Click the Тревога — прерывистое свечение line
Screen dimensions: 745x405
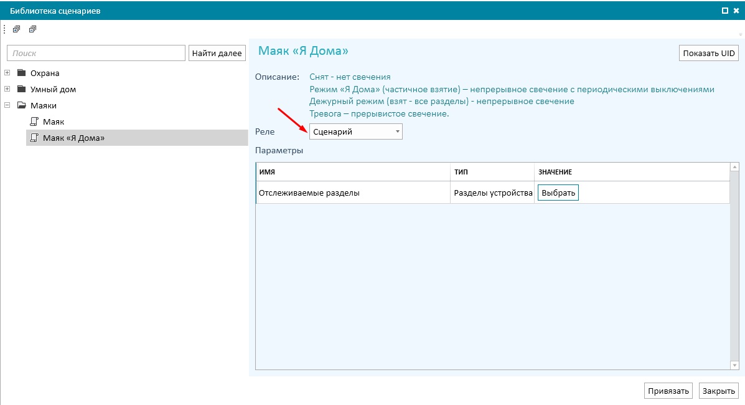pyautogui.click(x=379, y=114)
